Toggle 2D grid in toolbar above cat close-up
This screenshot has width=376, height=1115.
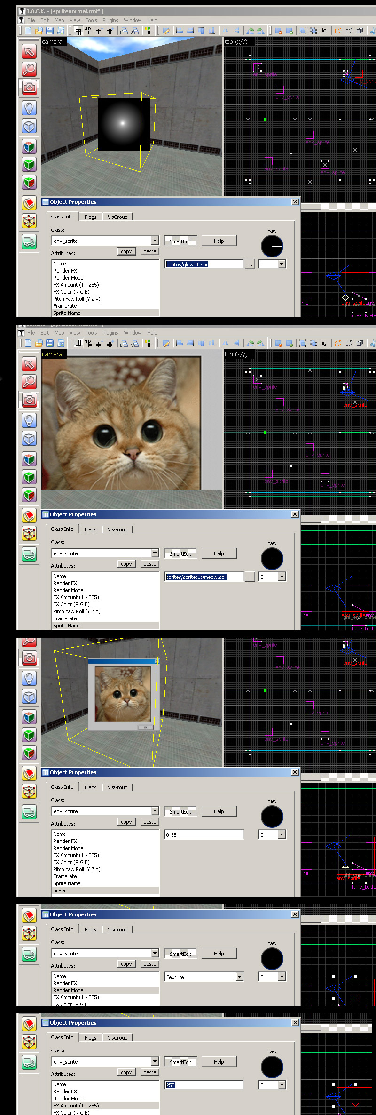[78, 344]
